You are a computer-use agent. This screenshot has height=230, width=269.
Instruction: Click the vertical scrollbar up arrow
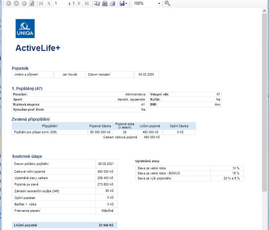pos(264,11)
